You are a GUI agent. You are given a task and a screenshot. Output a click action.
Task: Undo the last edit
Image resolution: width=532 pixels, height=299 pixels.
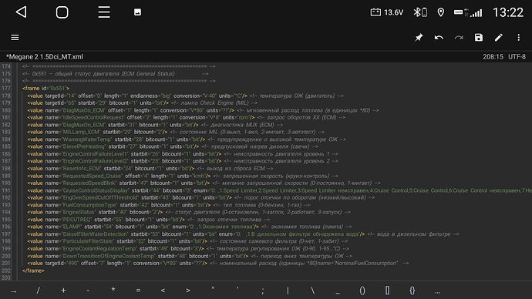coord(439,37)
